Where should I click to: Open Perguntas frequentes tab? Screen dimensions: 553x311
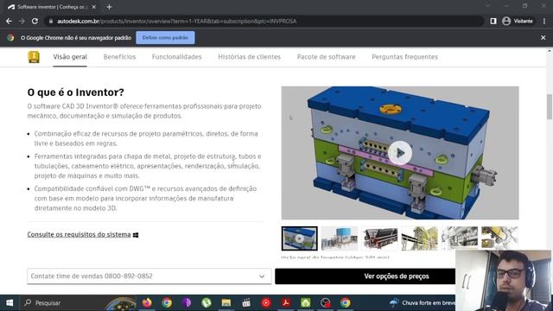point(404,57)
